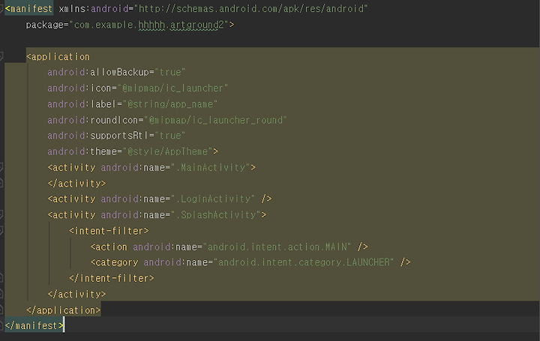The height and width of the screenshot is (341, 540).
Task: Click the <activity tag on the SplashActivity line
Action: point(72,215)
